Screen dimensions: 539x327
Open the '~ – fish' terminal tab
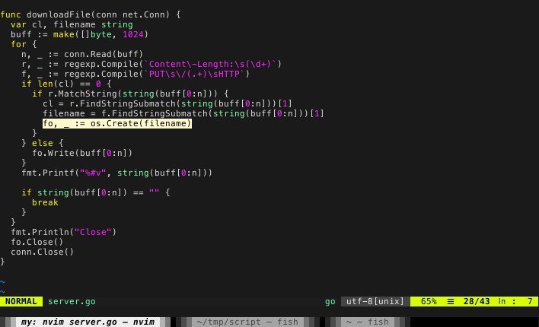(367, 322)
